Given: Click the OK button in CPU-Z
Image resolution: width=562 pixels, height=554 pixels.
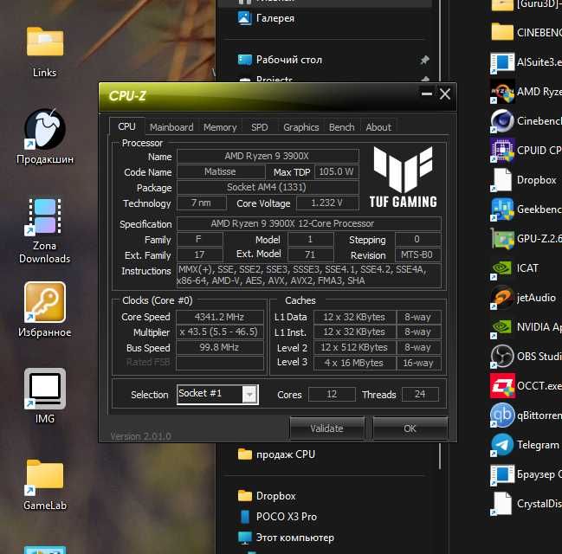Looking at the screenshot, I should click(410, 428).
